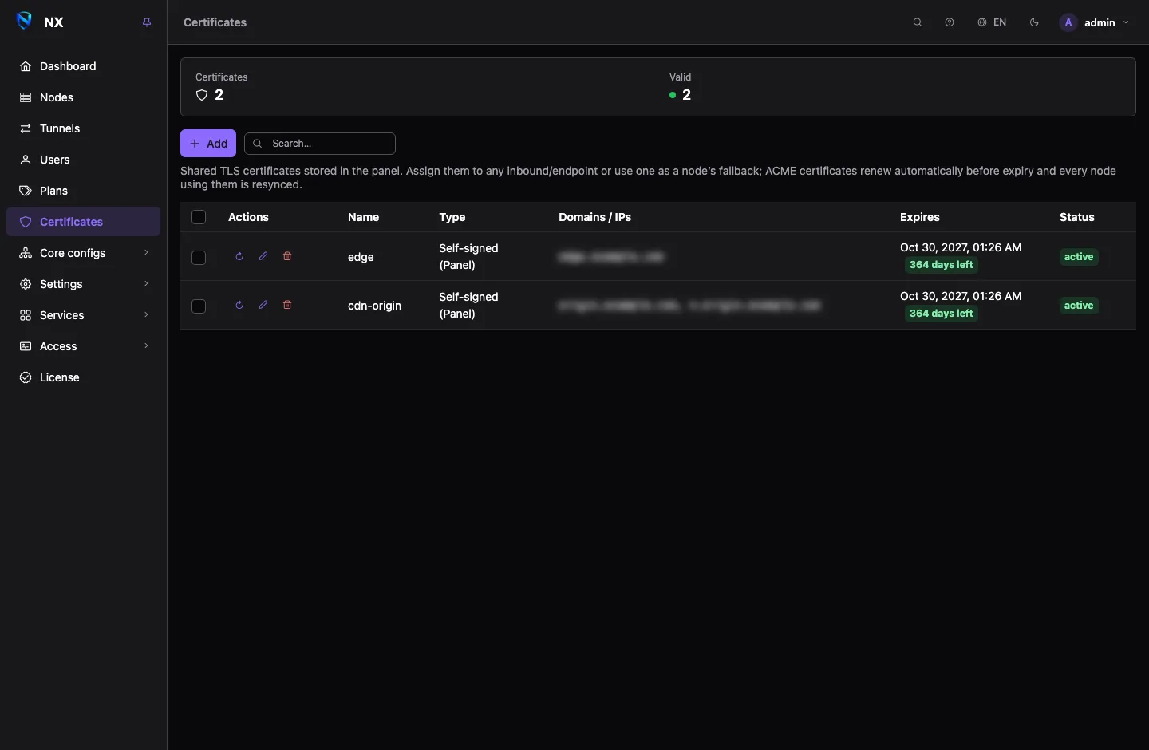Navigate to Tunnels
The image size is (1149, 750).
[84, 128]
